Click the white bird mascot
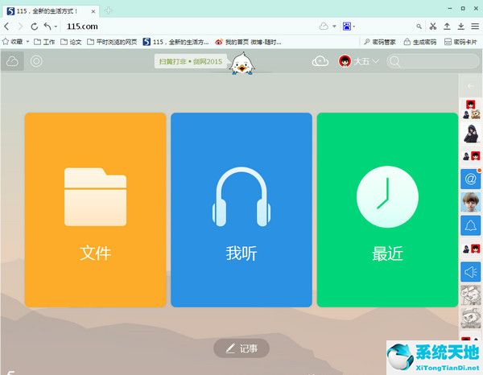 pyautogui.click(x=242, y=64)
